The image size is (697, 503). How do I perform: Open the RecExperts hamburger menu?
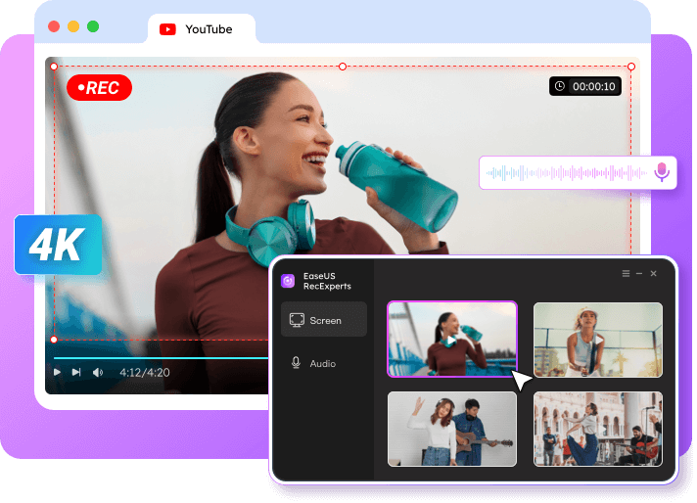coord(626,274)
